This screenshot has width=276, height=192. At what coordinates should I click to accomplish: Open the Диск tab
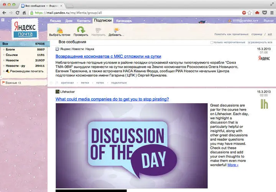(69, 21)
